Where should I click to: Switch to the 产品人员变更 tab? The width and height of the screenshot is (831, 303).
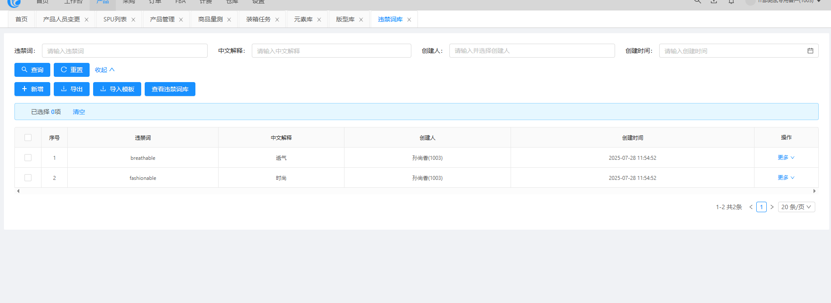pyautogui.click(x=62, y=19)
